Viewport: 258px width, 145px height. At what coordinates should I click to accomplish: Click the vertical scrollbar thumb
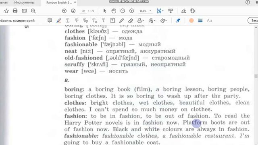[256, 76]
